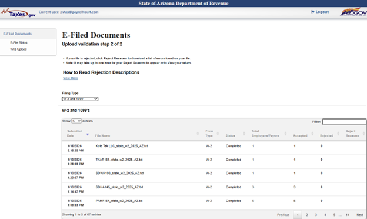
Task: Open Web Upload in the sidebar
Action: coord(18,49)
